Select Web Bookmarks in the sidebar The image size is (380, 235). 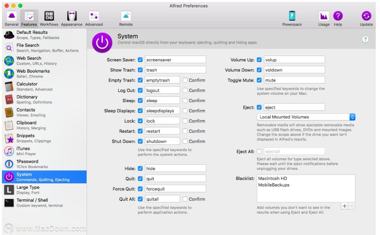pos(44,73)
